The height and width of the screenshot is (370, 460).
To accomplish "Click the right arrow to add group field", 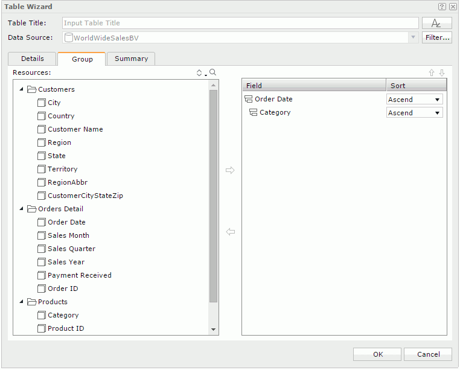I will [230, 170].
